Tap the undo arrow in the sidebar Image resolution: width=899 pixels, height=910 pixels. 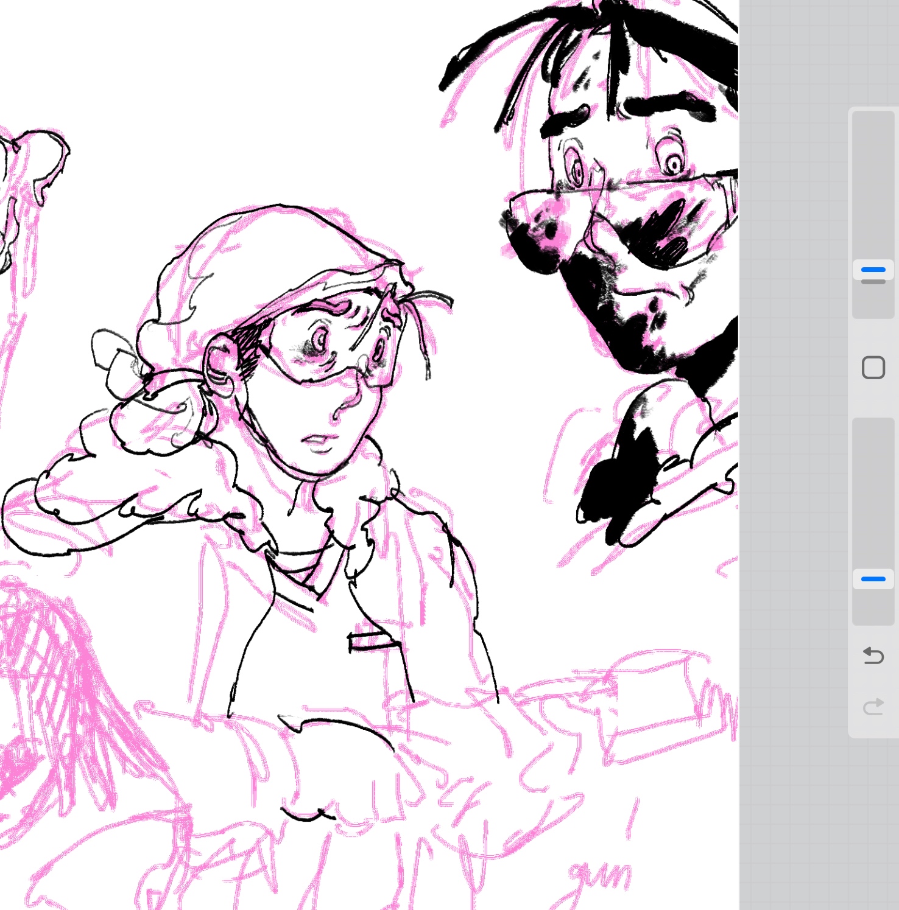click(x=873, y=656)
